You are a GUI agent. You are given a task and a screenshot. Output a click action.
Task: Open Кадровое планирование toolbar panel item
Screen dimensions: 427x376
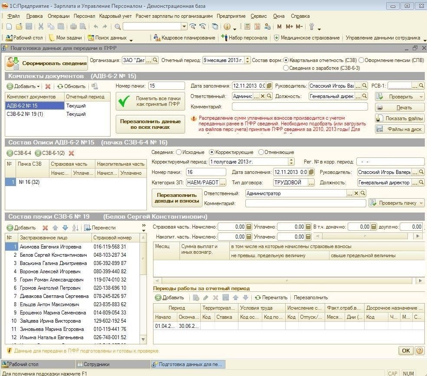(184, 38)
